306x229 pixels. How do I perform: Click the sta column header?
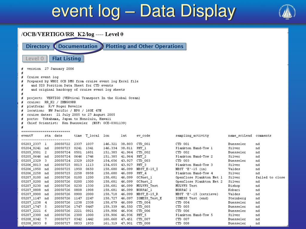pos(48,136)
